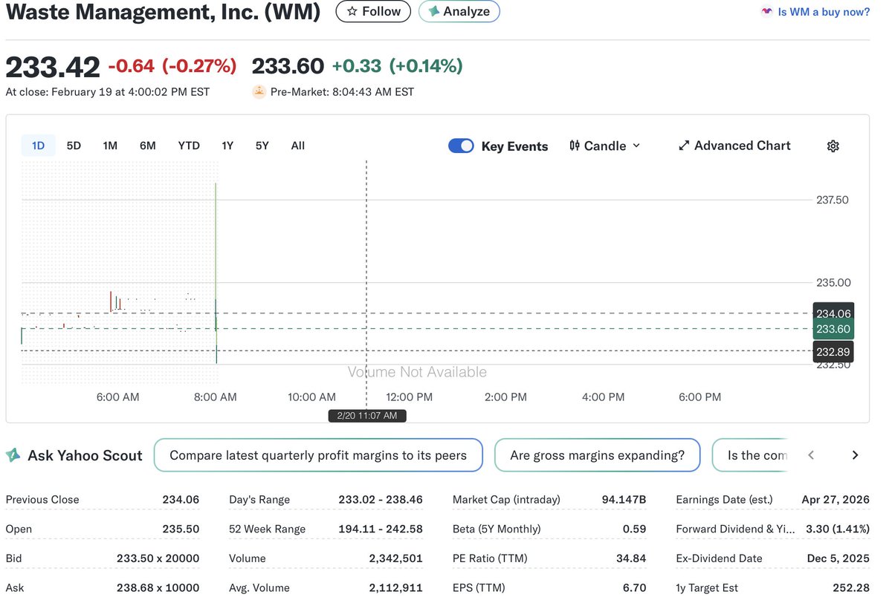Screen dimensions: 892x603
Task: Click the EPS (TTM) value 6.70
Action: tap(634, 587)
